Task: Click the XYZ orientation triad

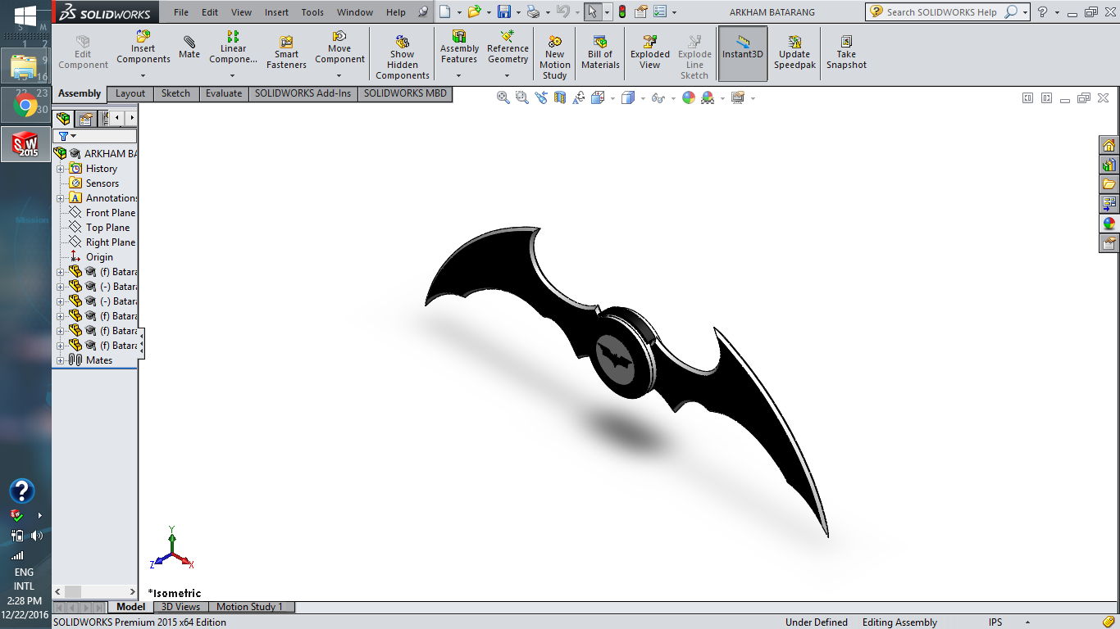Action: tap(172, 548)
